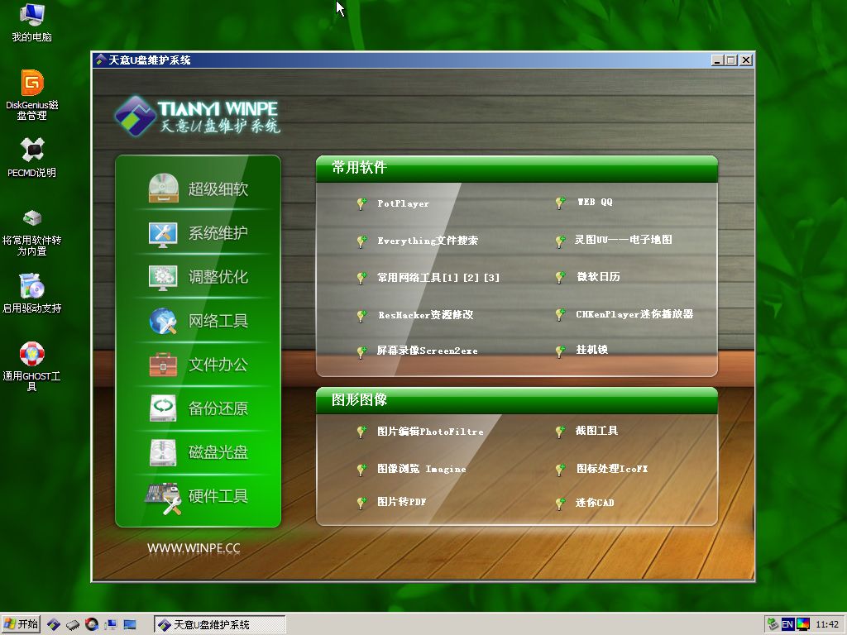
Task: Open 灵图UU——电子地图
Action: tap(624, 239)
